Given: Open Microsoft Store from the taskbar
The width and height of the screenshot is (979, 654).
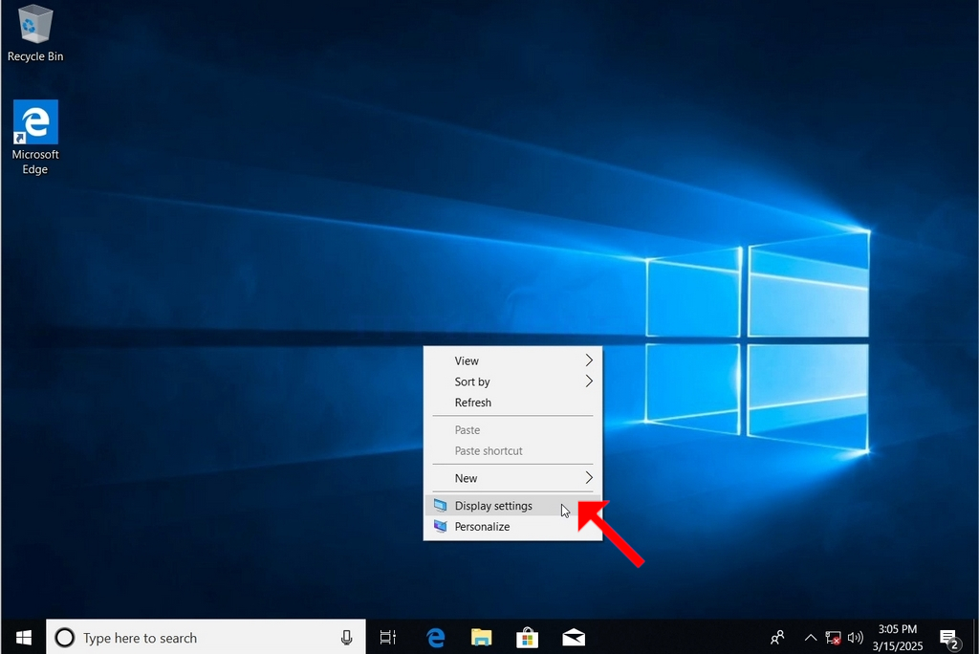Looking at the screenshot, I should 527,638.
